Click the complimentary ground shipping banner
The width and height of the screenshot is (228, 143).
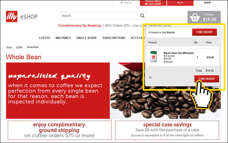coord(60,130)
